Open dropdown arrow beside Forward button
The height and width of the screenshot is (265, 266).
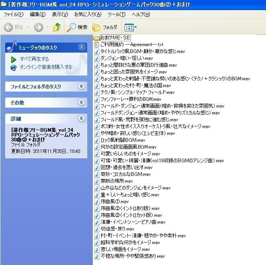[x=48, y=27]
